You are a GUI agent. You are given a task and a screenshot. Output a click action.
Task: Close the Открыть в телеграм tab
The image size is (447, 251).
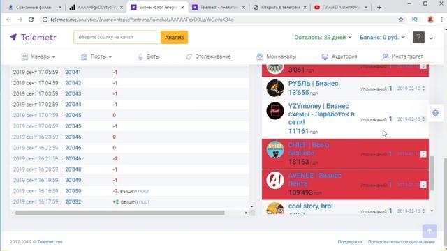point(305,8)
